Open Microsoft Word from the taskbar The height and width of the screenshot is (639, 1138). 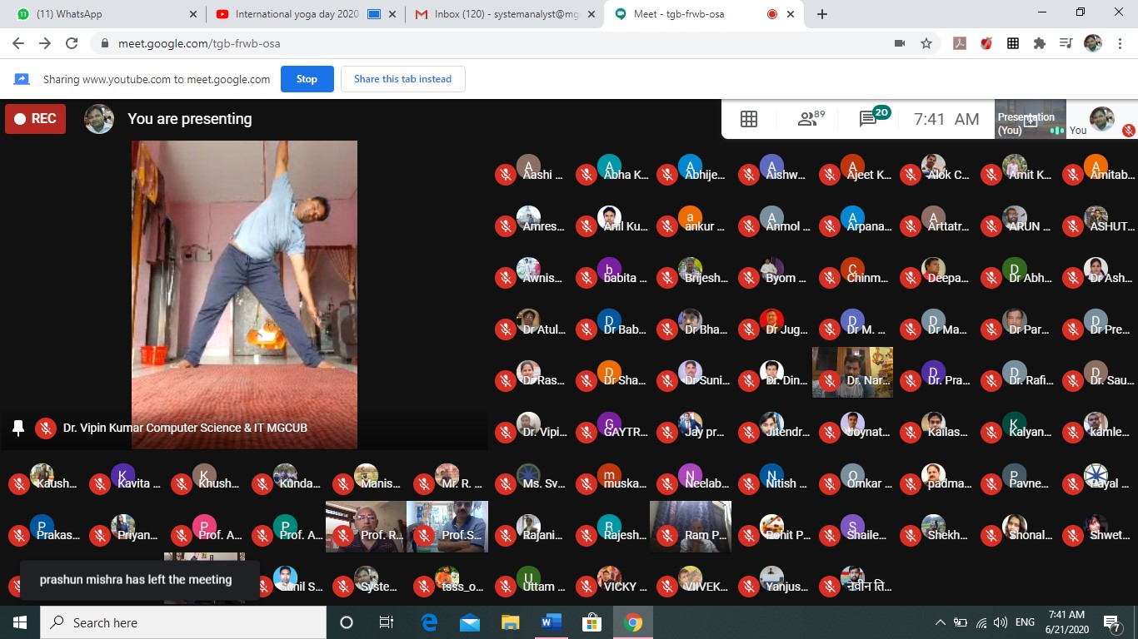coord(552,622)
